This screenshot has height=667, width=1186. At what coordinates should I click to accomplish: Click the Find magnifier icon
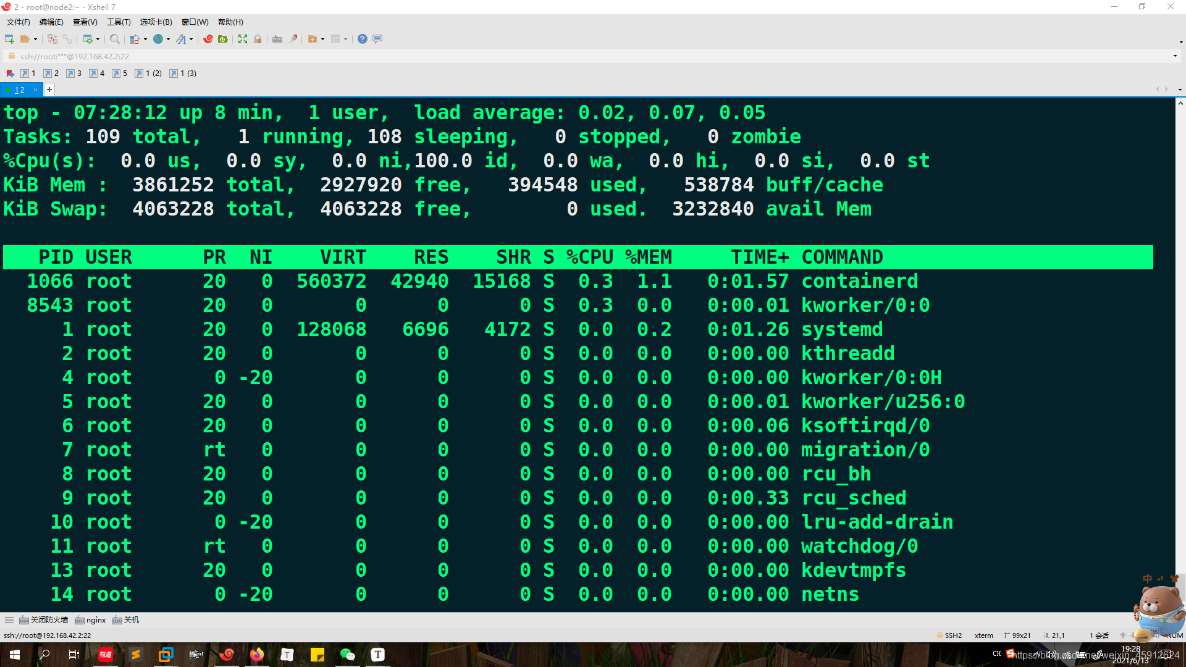point(115,39)
